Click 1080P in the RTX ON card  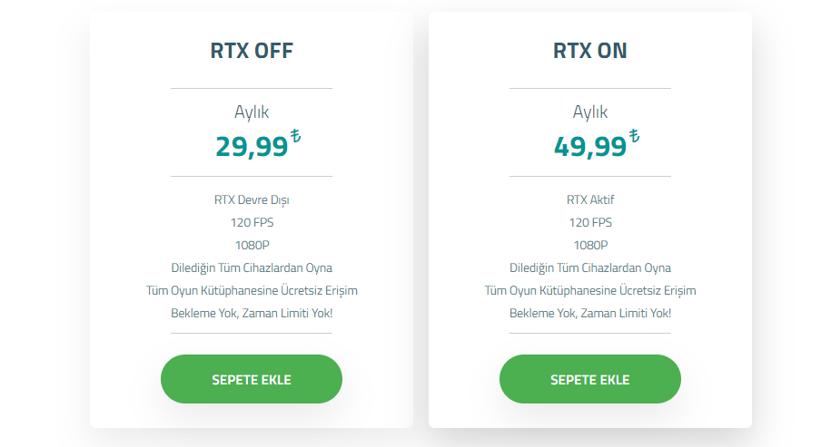590,245
